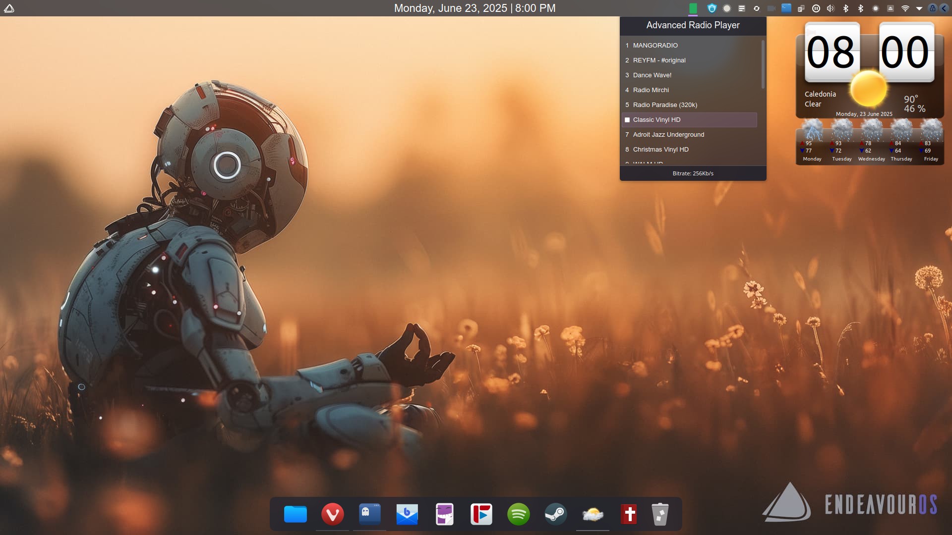Toggle the screen brightness tray icon
Screen dimensions: 952x535
876,8
